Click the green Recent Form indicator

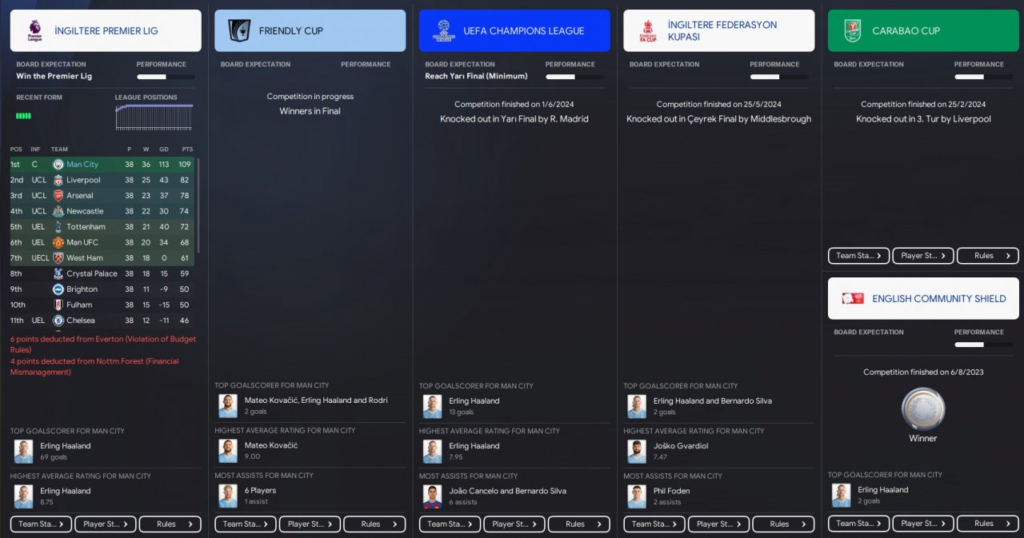[x=23, y=116]
